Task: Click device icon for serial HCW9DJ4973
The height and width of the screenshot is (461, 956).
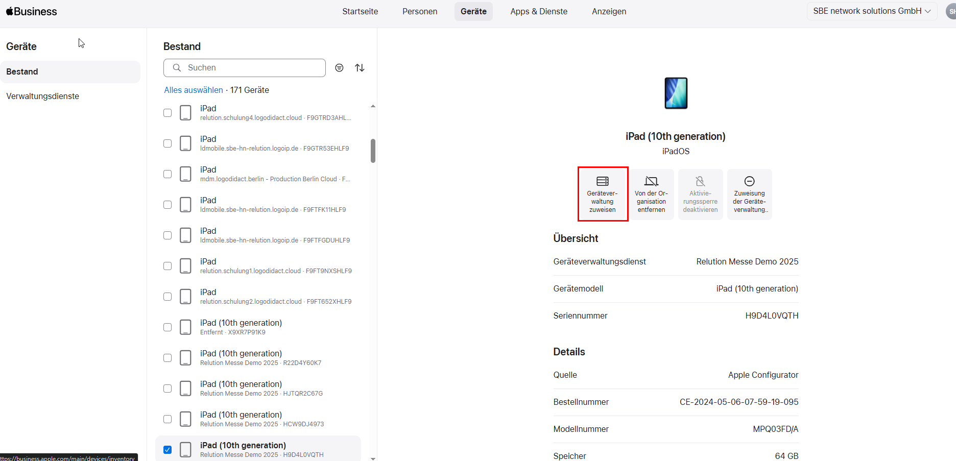Action: pos(186,419)
